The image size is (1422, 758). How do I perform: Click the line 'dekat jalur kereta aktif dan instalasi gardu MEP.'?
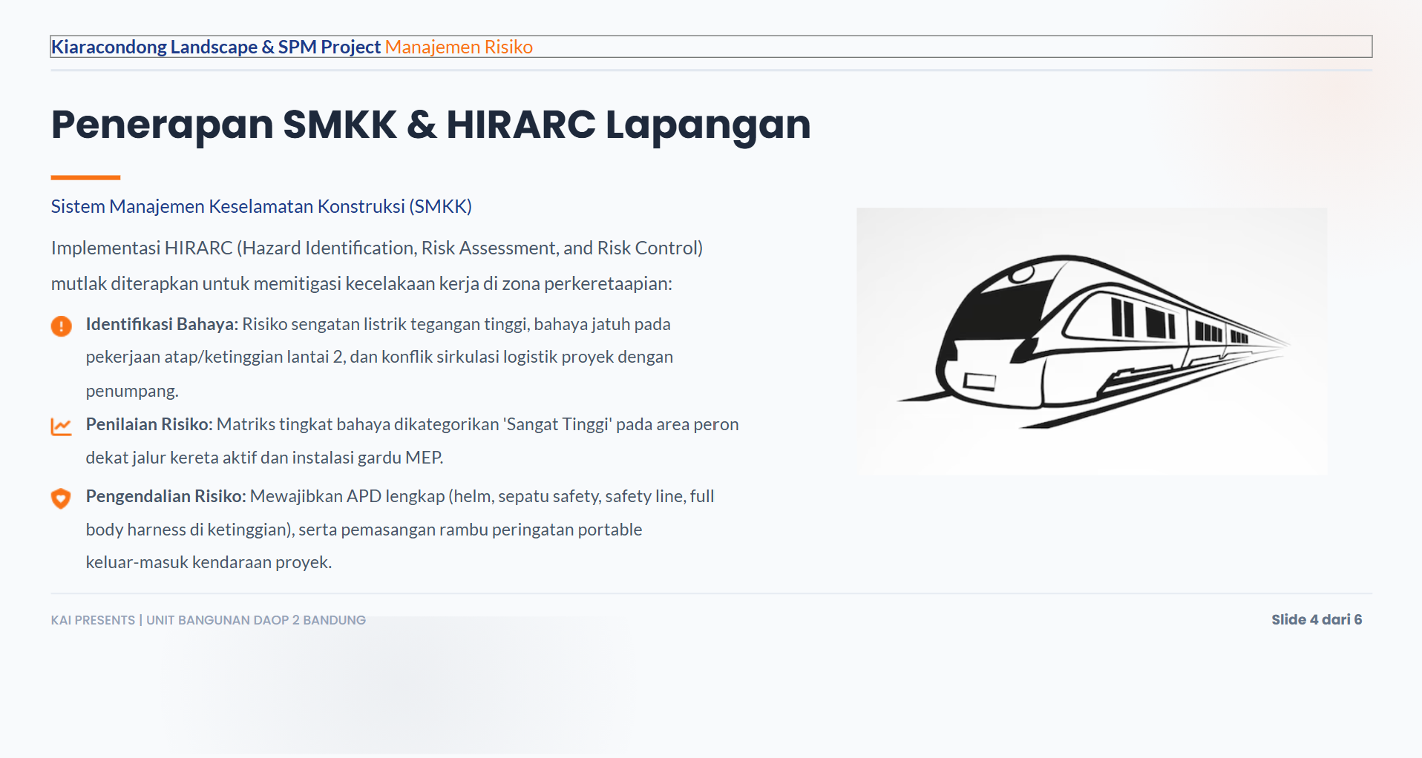click(264, 458)
